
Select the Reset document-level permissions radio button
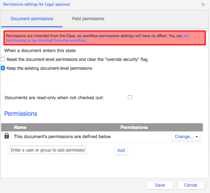click(3, 59)
